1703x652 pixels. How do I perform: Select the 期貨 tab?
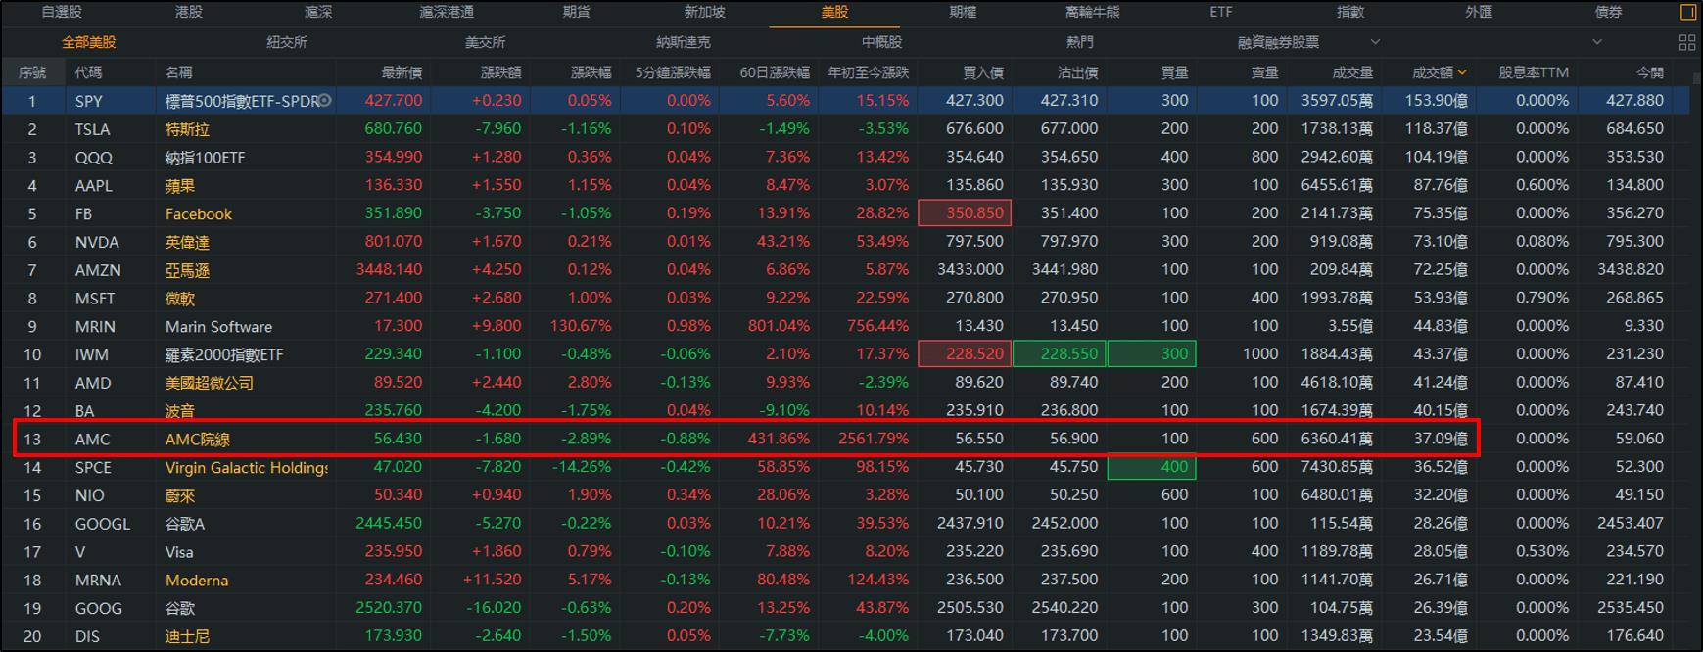click(577, 12)
